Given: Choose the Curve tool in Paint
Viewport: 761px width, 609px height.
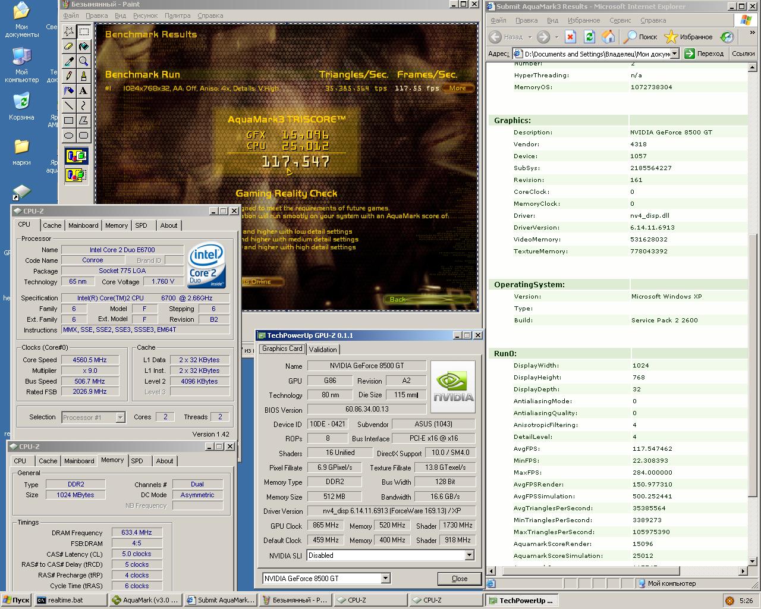Looking at the screenshot, I should pyautogui.click(x=84, y=106).
